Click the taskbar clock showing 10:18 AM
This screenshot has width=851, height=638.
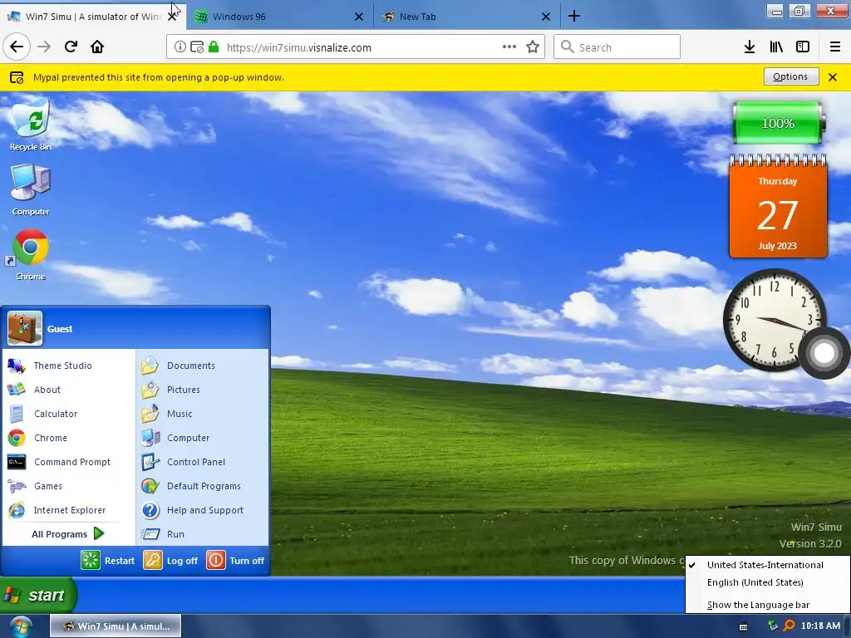[820, 626]
